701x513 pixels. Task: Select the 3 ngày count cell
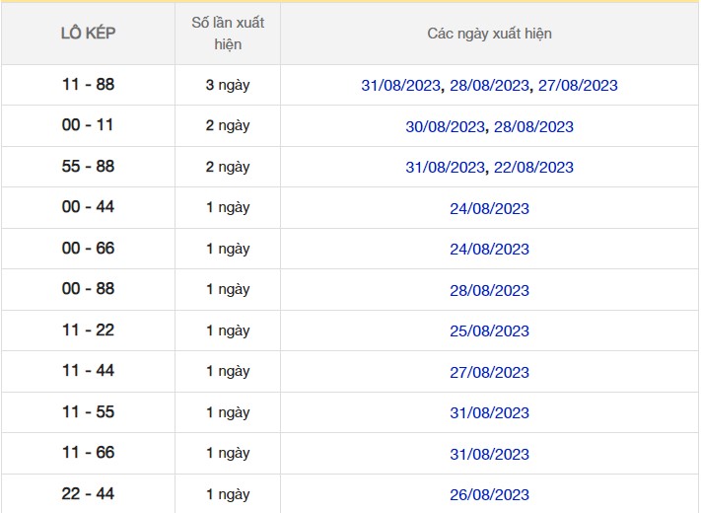coord(228,85)
